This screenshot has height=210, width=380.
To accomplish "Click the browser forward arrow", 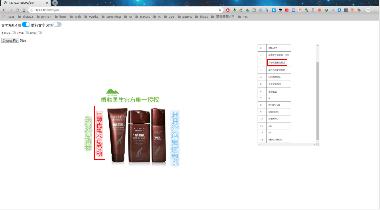I will 11,10.
